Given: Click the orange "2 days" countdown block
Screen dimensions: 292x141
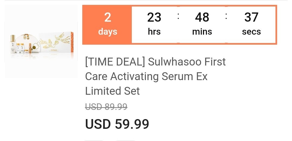Looking at the screenshot, I should (107, 25).
